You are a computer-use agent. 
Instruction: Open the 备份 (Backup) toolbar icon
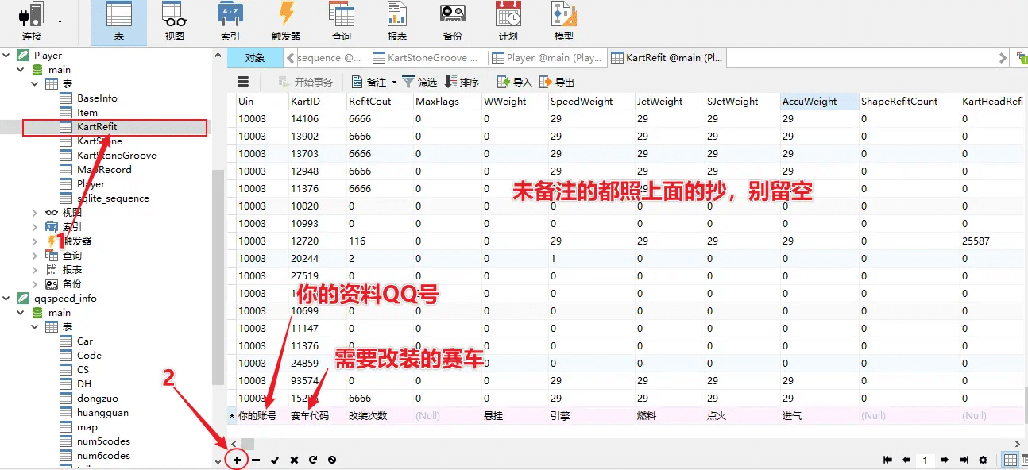click(453, 21)
